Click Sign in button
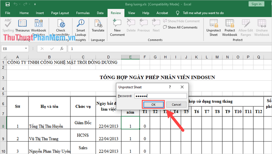This screenshot has height=154, width=272. 256,4
